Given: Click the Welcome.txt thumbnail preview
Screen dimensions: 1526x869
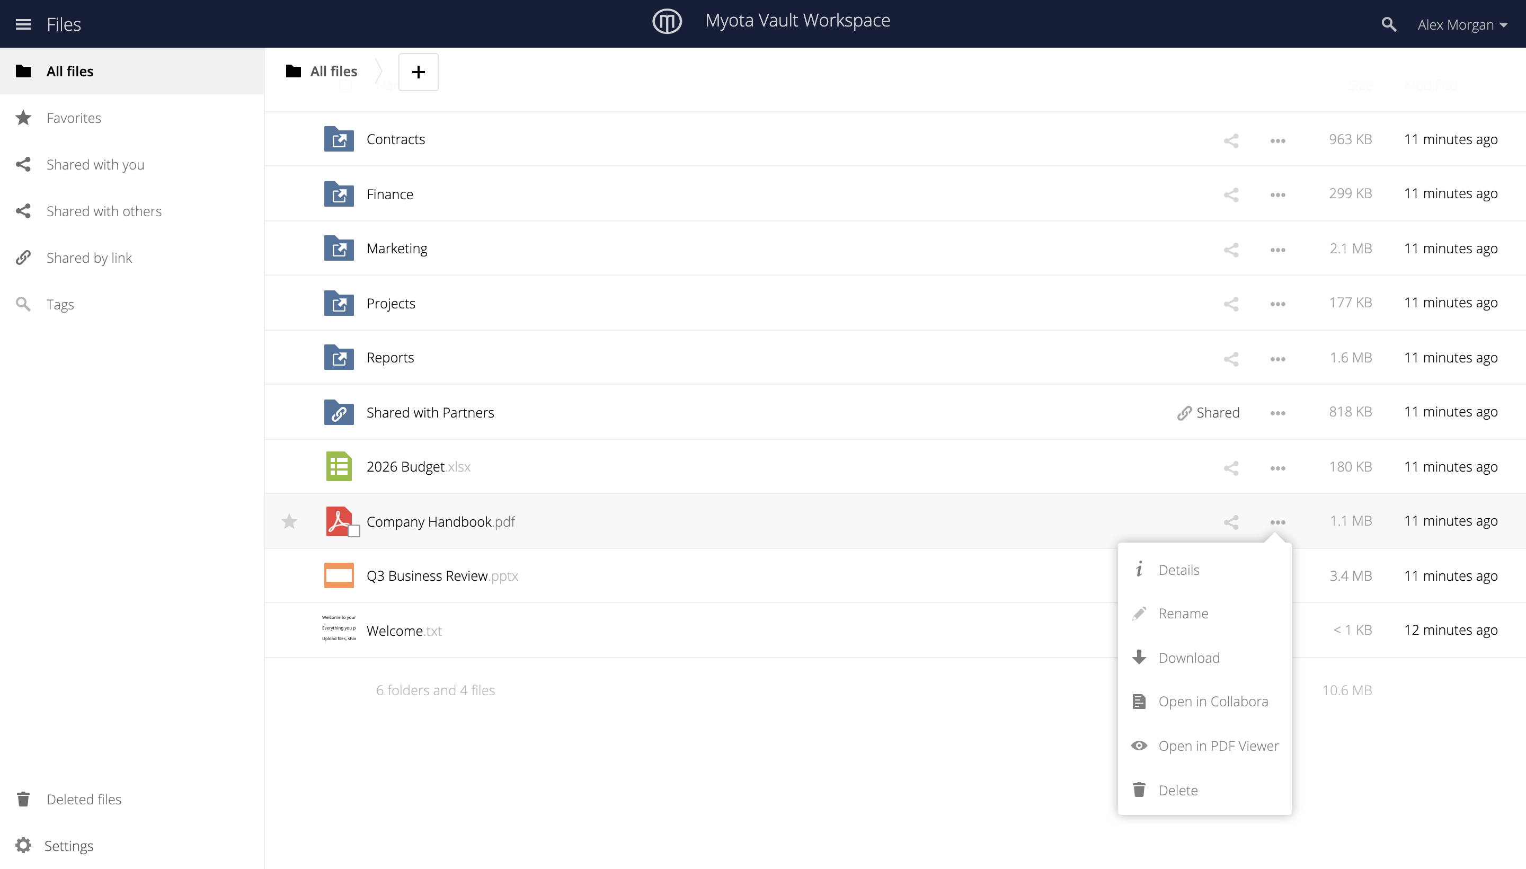Looking at the screenshot, I should 339,628.
